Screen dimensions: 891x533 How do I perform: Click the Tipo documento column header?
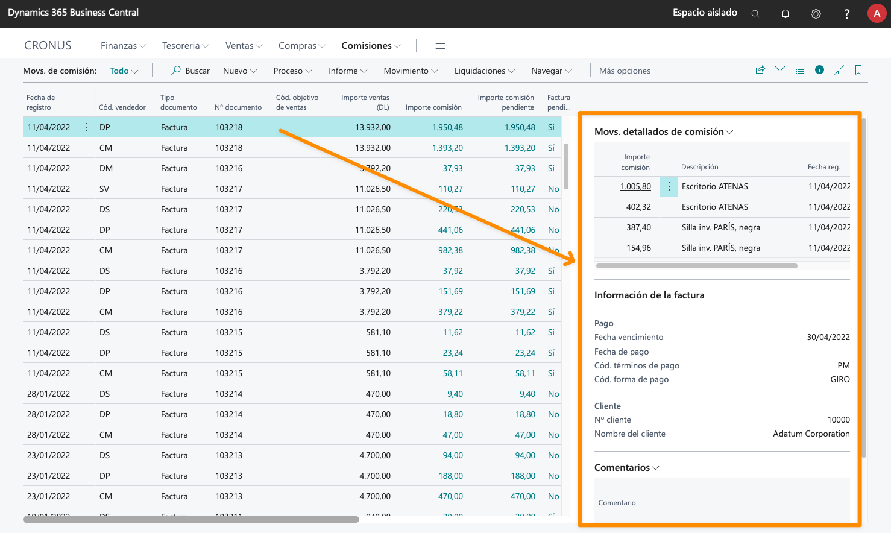point(178,102)
